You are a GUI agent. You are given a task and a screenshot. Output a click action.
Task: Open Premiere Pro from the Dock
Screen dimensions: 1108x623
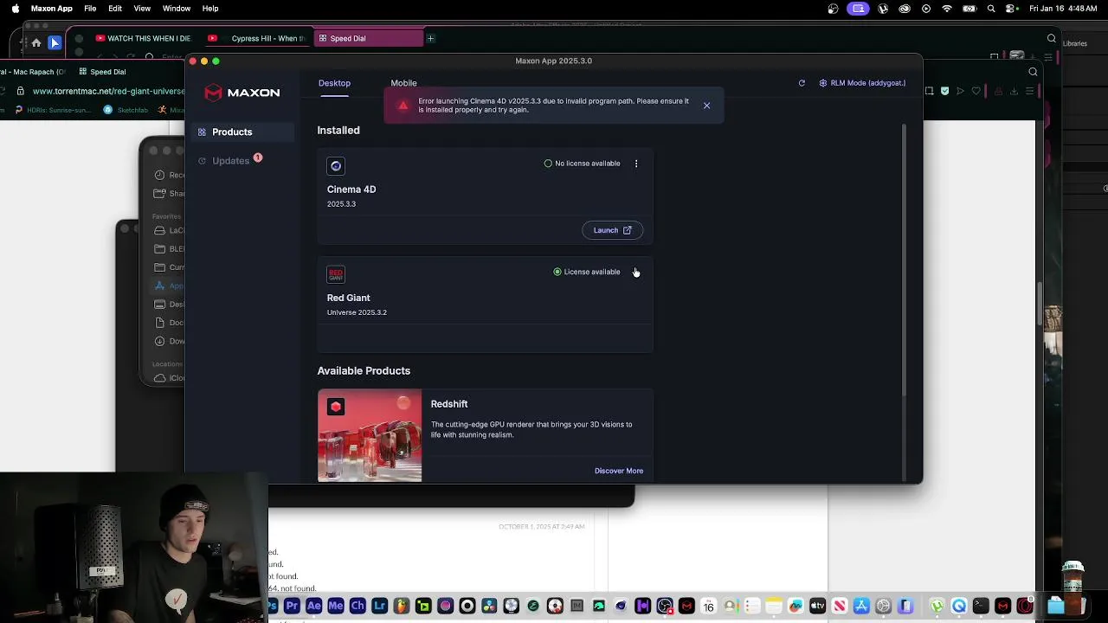pyautogui.click(x=292, y=606)
